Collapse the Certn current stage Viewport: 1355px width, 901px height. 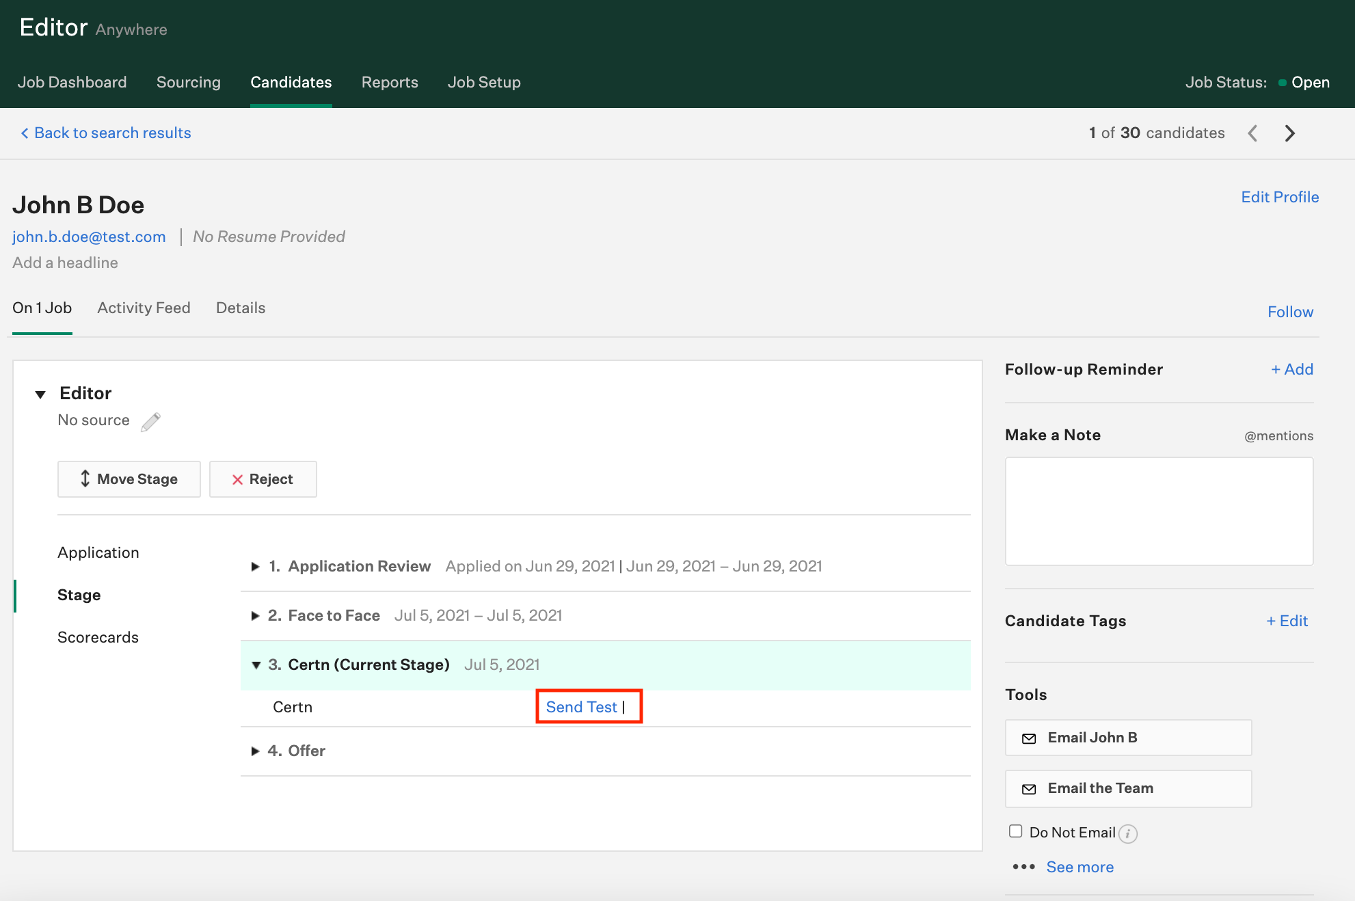click(256, 665)
